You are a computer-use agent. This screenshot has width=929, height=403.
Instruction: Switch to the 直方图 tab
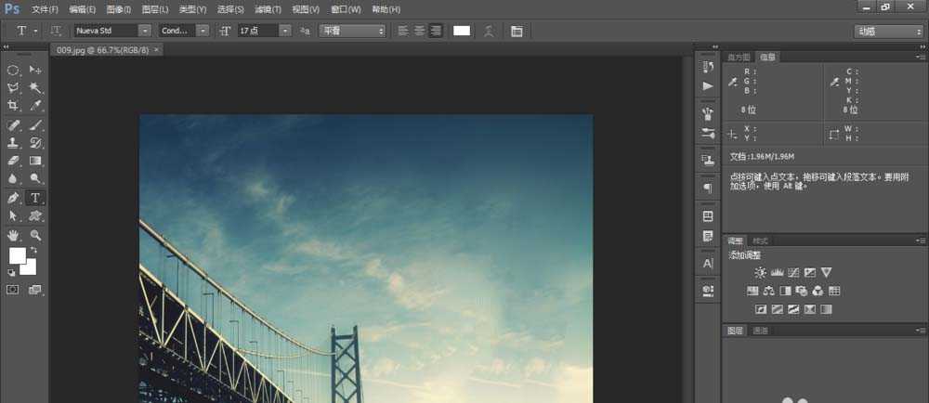pyautogui.click(x=738, y=57)
